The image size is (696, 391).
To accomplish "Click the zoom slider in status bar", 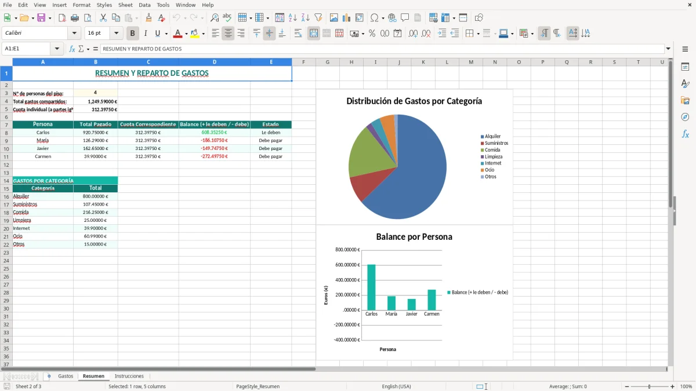I will click(650, 386).
